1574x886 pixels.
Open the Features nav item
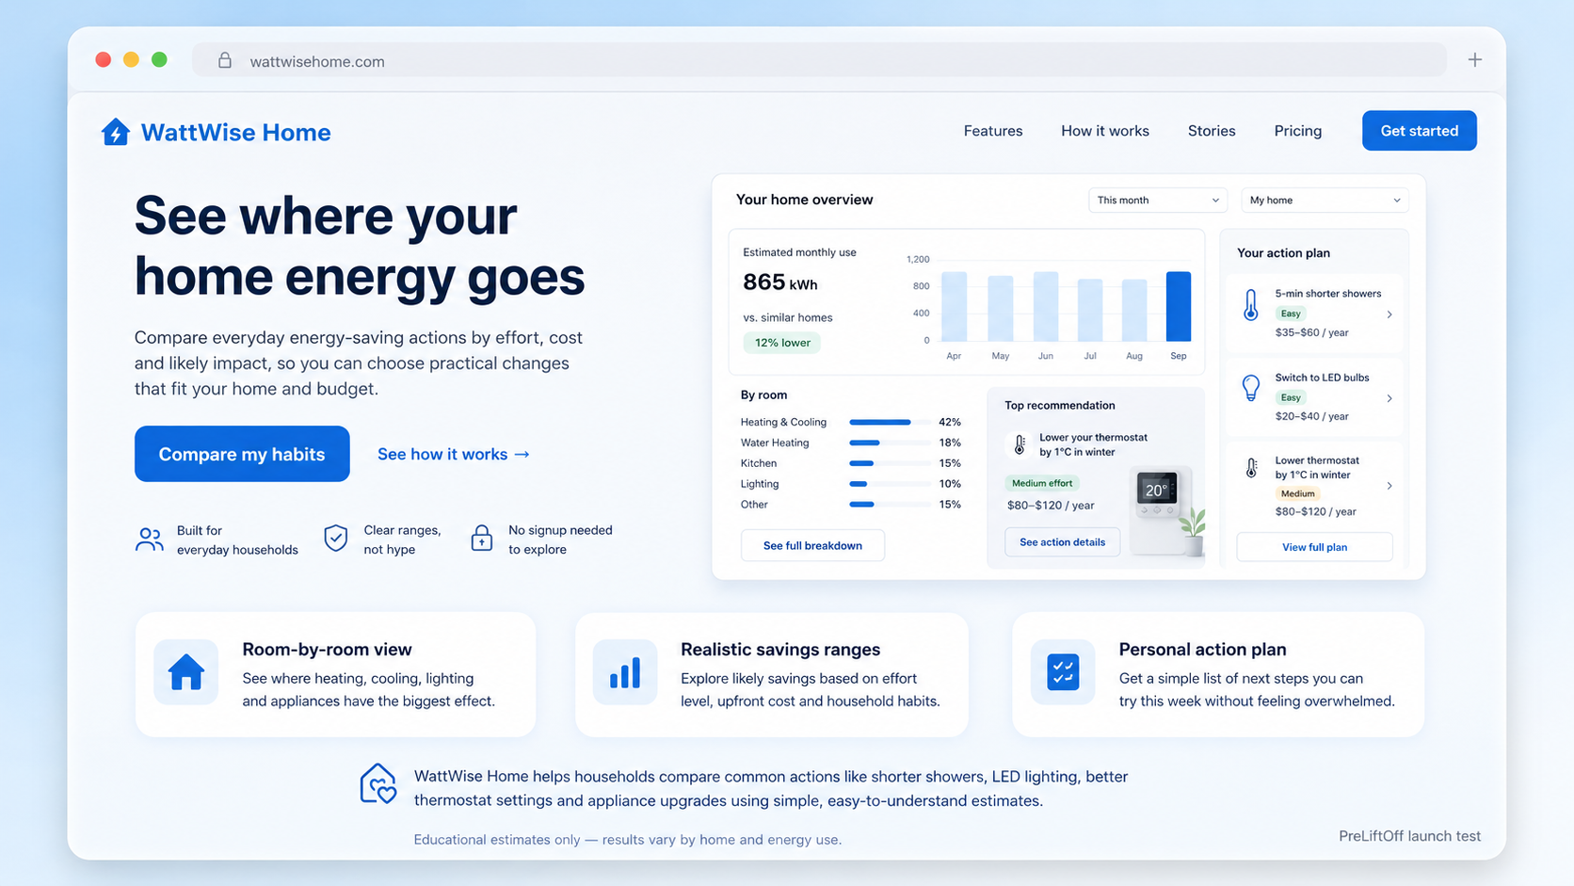pyautogui.click(x=993, y=131)
